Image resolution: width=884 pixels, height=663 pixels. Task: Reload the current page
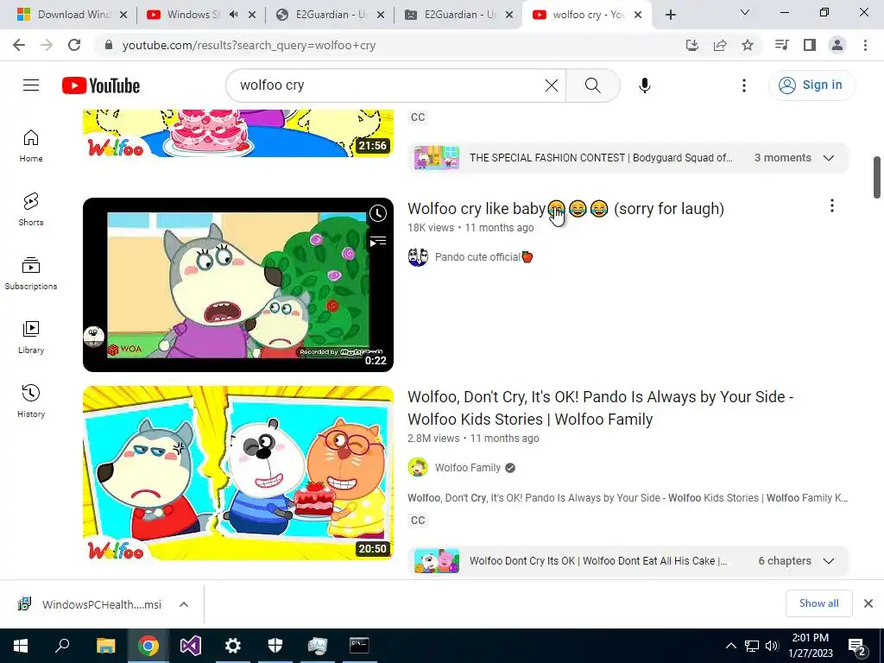pyautogui.click(x=74, y=45)
